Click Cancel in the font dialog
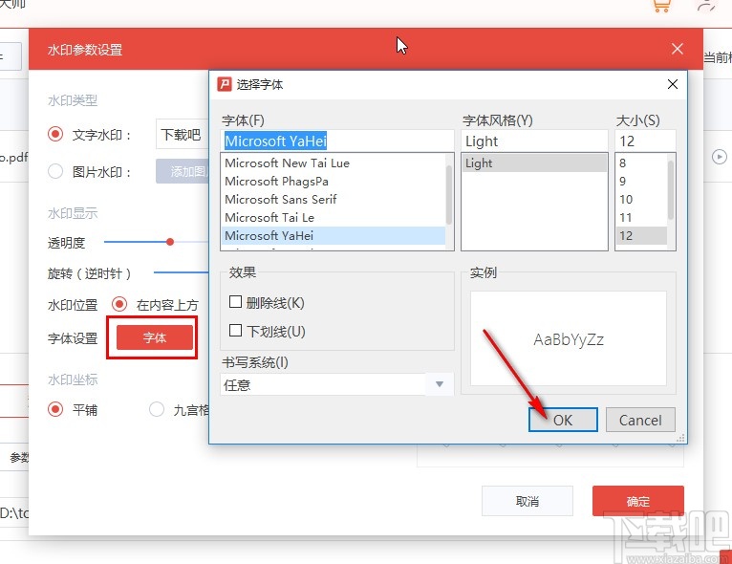Screen dimensions: 732x564 coord(640,420)
